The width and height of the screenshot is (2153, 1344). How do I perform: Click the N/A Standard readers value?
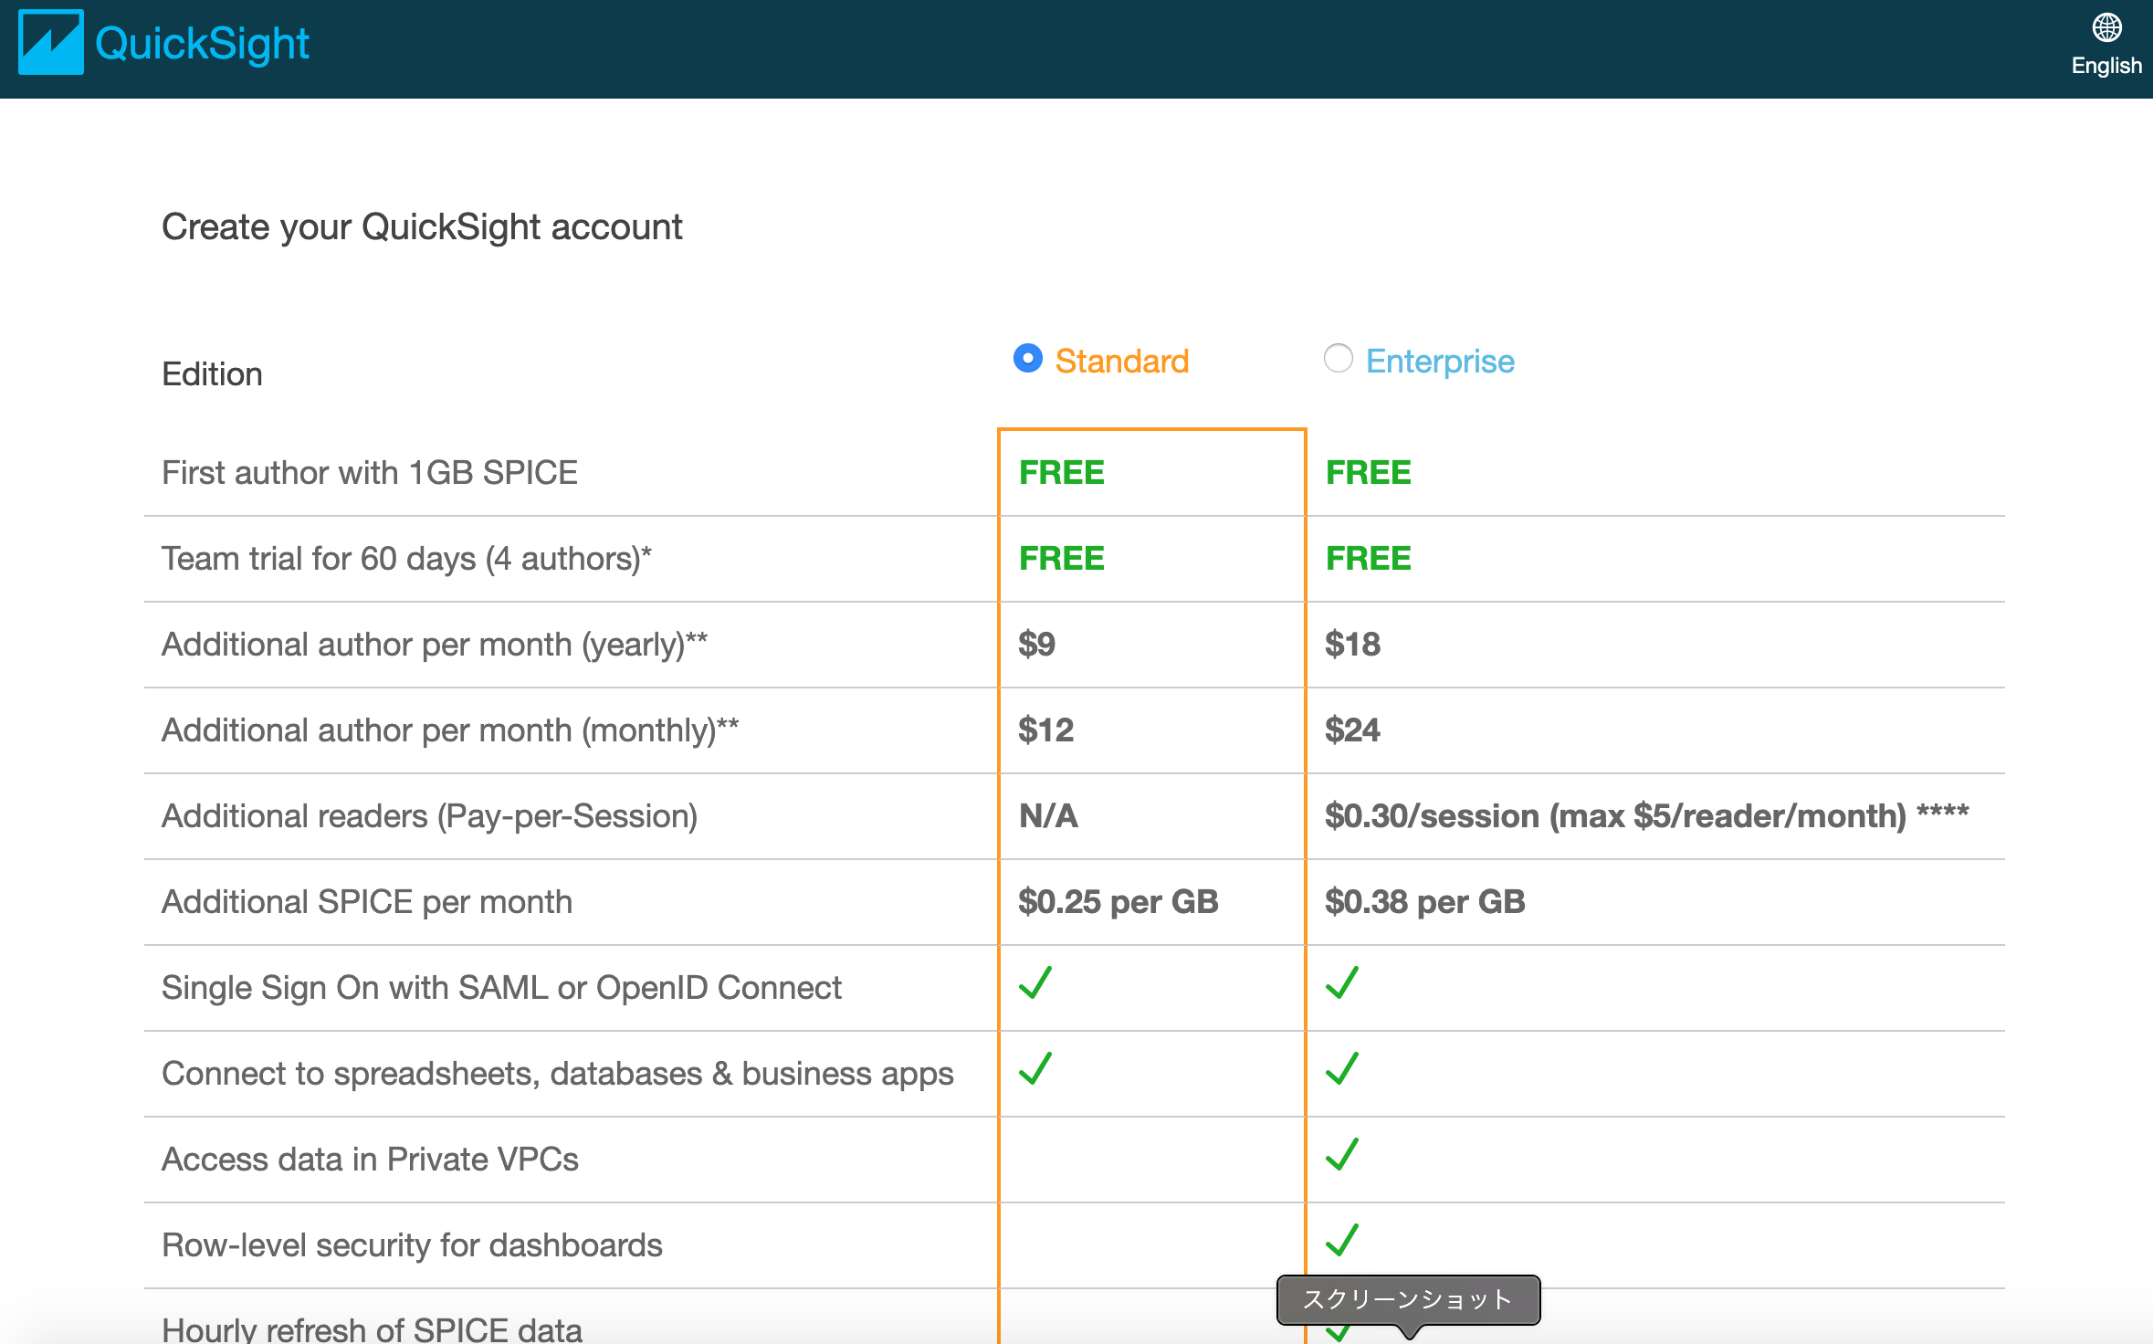[x=1048, y=816]
